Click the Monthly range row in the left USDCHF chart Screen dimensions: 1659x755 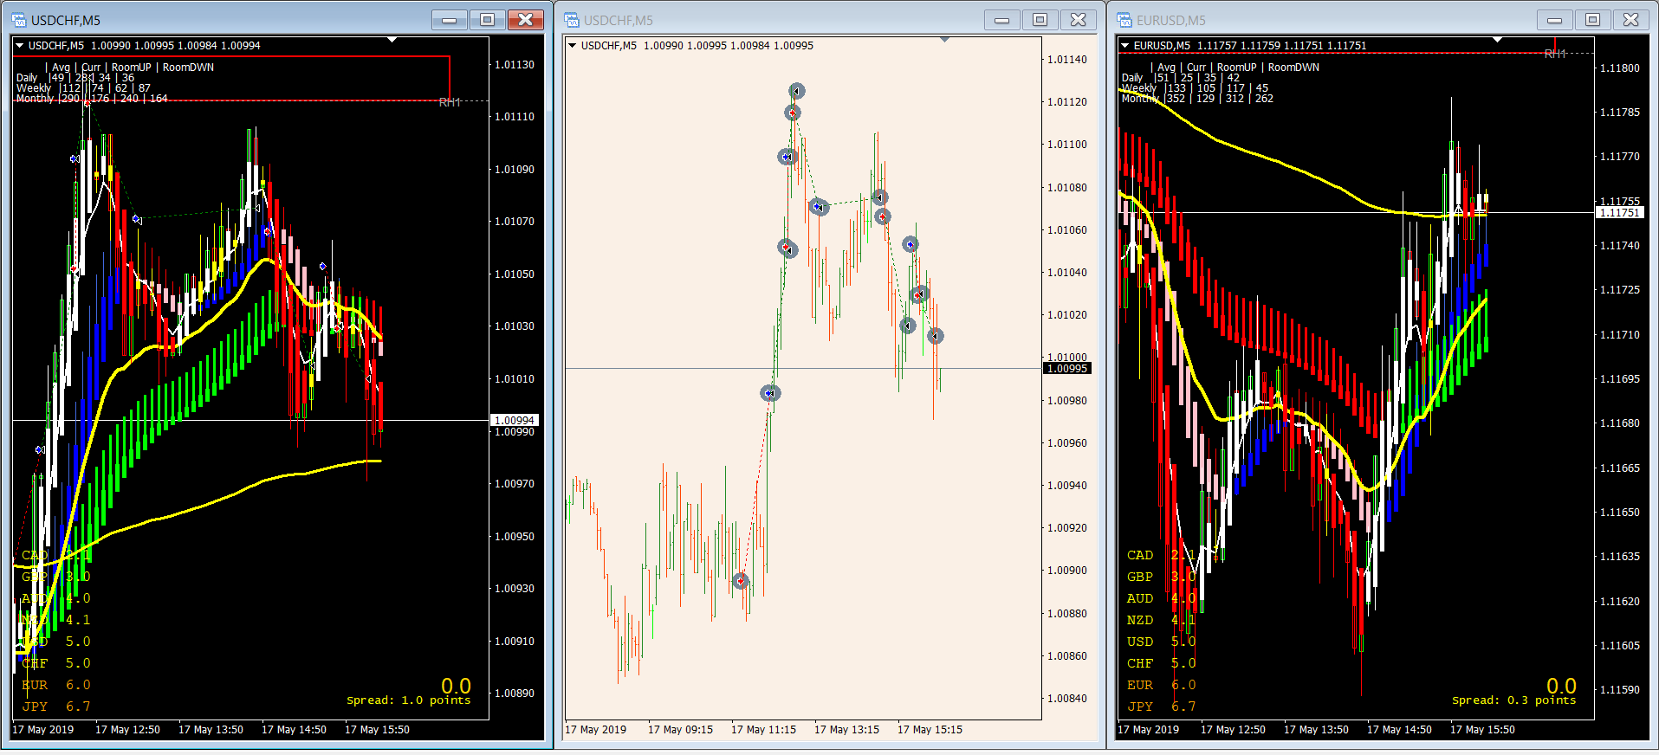click(92, 99)
